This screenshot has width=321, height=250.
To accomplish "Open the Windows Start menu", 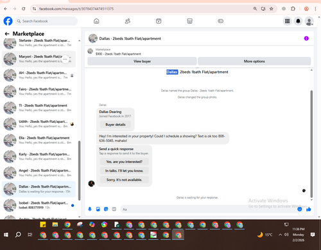I will pos(6,235).
